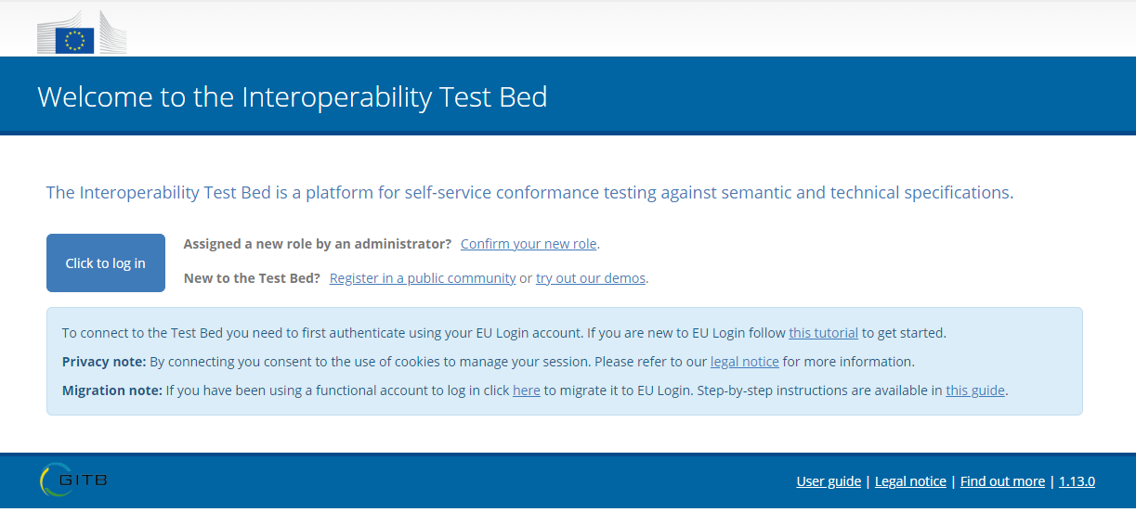The image size is (1136, 512).
Task: Open 'this guide' for migration instructions
Action: [x=975, y=390]
